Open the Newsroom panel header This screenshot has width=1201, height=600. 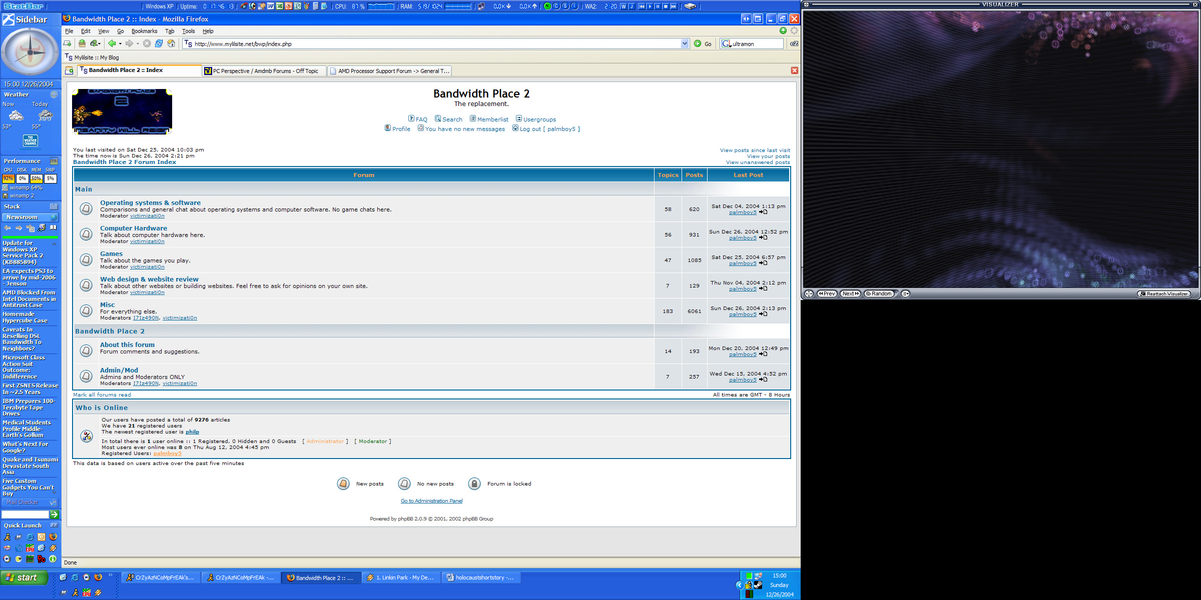pyautogui.click(x=30, y=217)
